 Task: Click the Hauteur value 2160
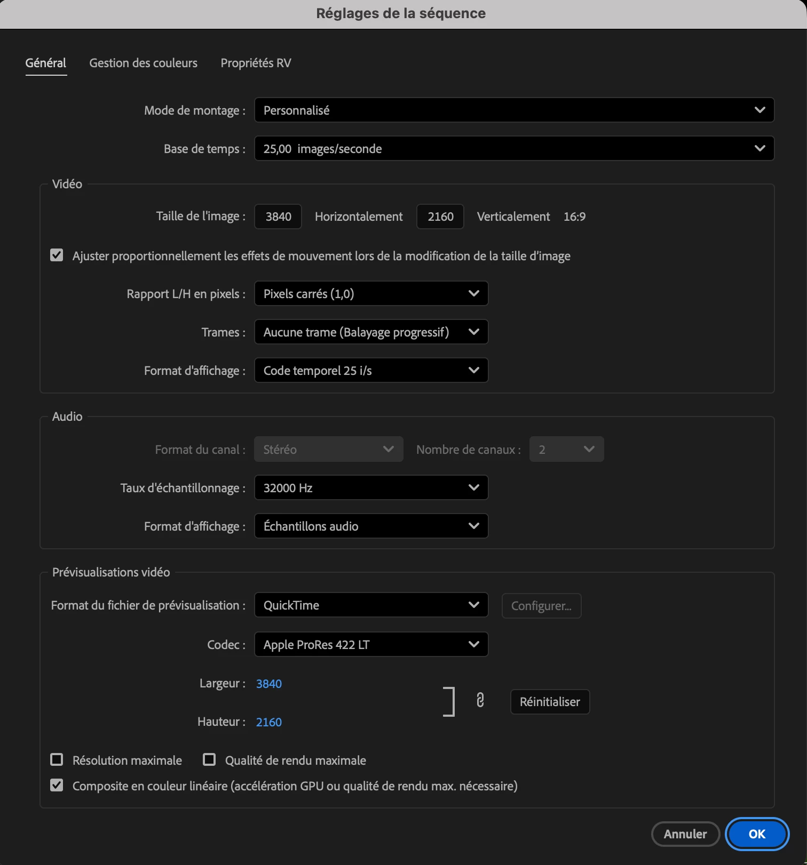269,722
